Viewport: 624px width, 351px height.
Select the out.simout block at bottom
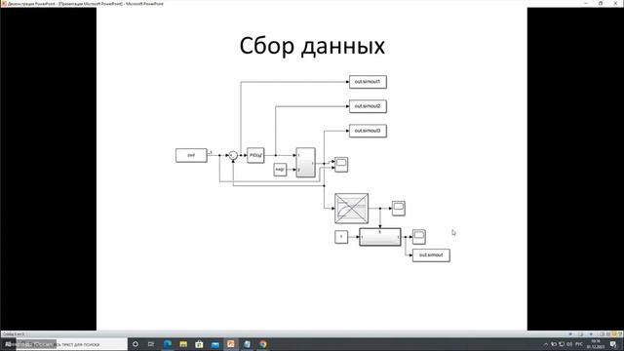pos(431,255)
